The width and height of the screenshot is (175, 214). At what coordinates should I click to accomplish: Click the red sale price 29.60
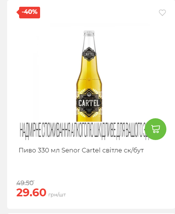tap(31, 192)
